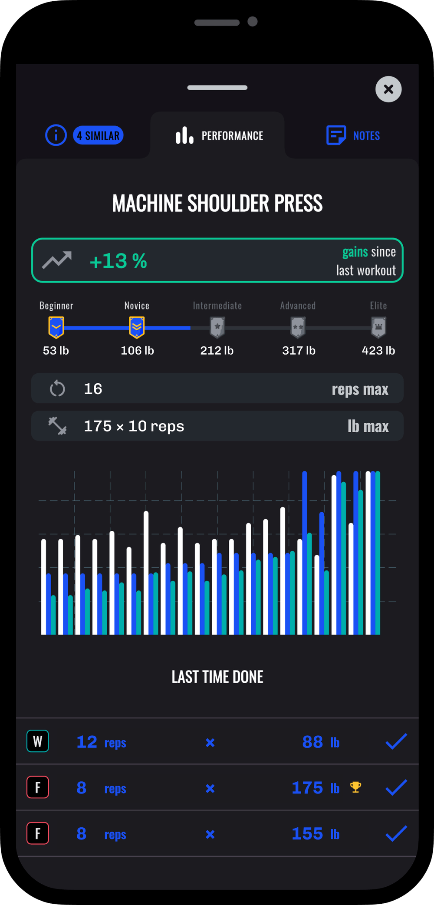Grab the sheet drag handle at top
Image resolution: width=434 pixels, height=905 pixels.
pyautogui.click(x=217, y=88)
